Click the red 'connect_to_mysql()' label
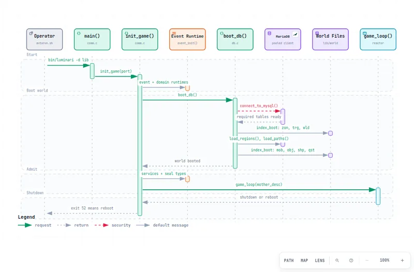Viewport: 414px width, 272px height. (x=259, y=106)
